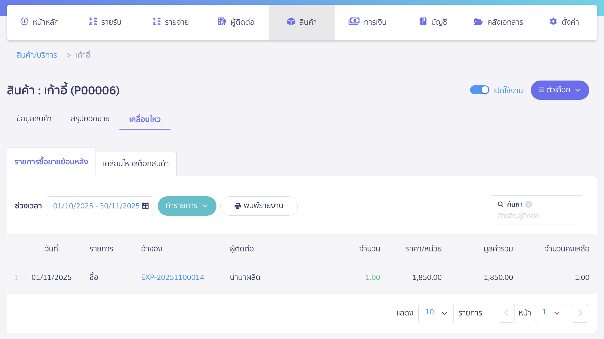604x339 pixels.
Task: Click the รายจ่าย expense list icon
Action: (157, 22)
